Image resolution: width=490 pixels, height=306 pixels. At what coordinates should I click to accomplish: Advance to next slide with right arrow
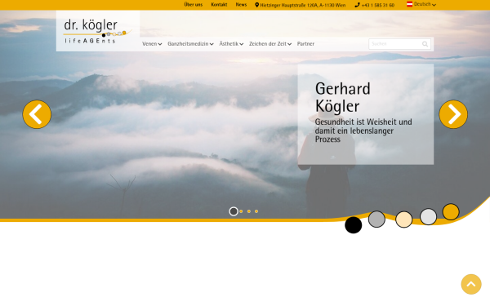(x=453, y=114)
